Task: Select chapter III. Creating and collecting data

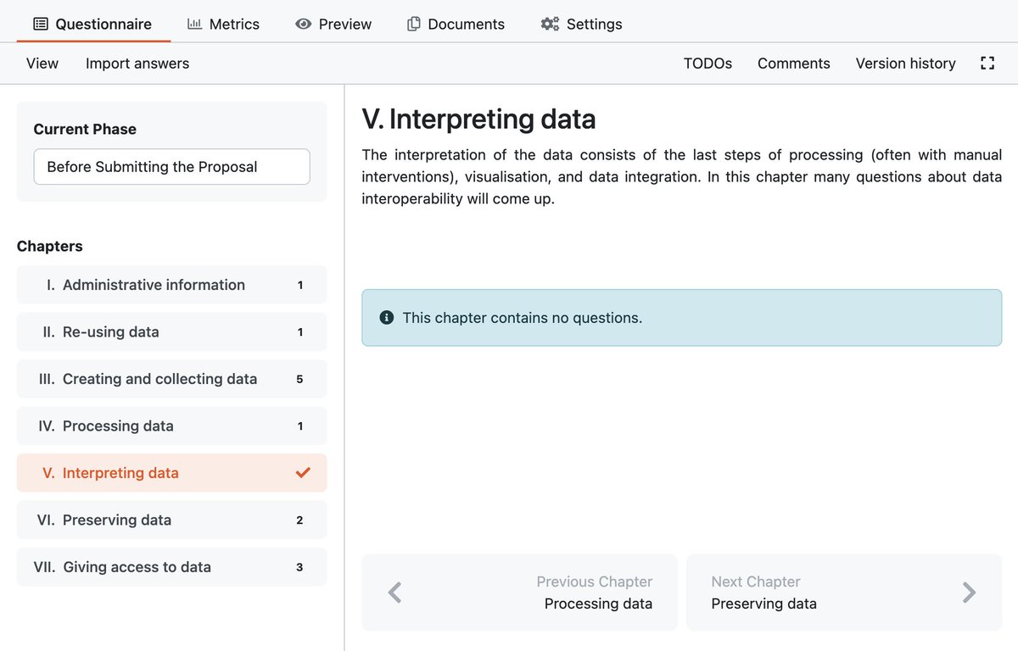Action: click(x=159, y=379)
